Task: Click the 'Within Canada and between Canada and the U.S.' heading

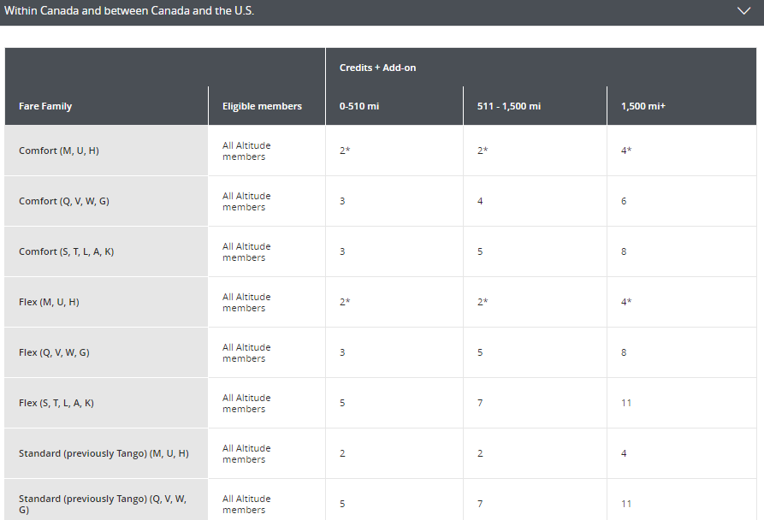Action: 129,11
